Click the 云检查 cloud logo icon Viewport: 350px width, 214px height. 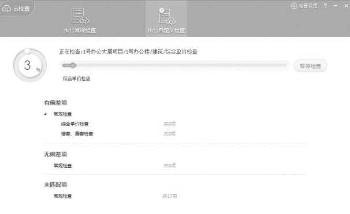(x=6, y=9)
